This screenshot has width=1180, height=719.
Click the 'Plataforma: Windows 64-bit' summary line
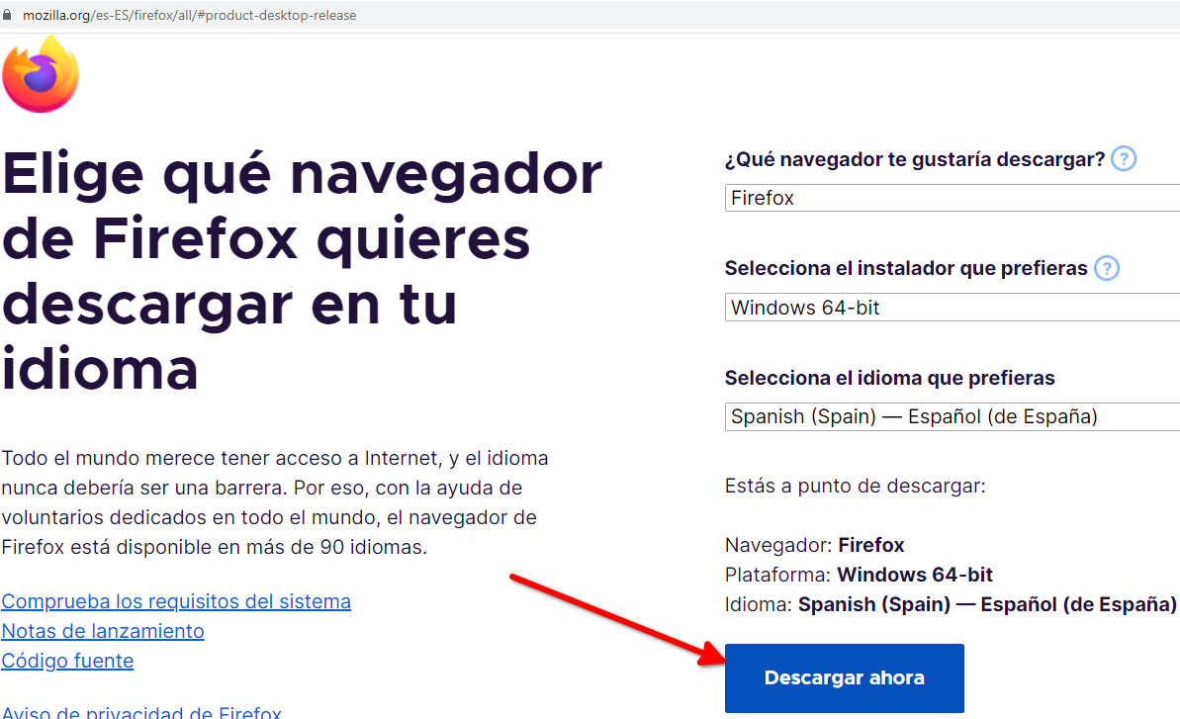tap(859, 575)
